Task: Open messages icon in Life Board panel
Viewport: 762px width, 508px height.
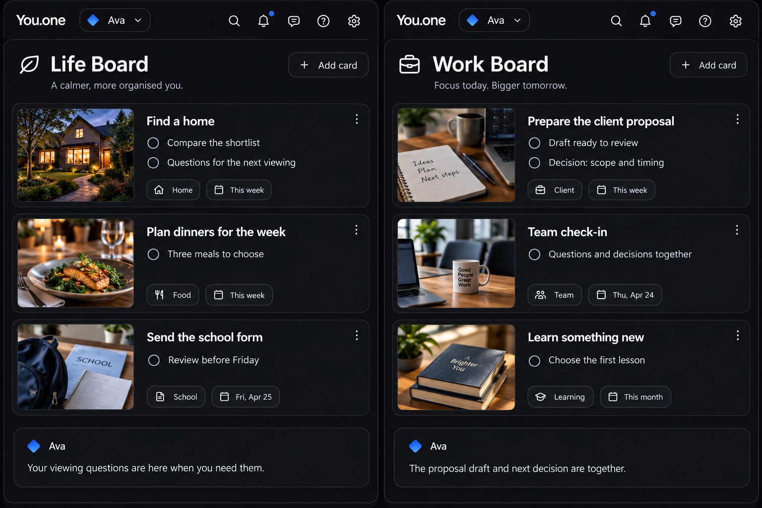Action: [x=294, y=21]
